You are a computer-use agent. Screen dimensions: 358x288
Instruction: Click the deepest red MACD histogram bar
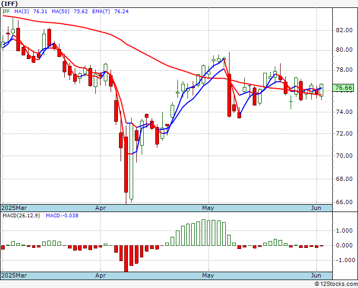(126, 258)
